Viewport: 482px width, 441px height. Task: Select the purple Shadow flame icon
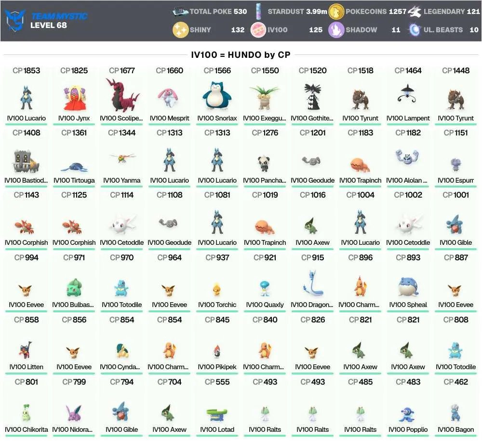pos(336,30)
